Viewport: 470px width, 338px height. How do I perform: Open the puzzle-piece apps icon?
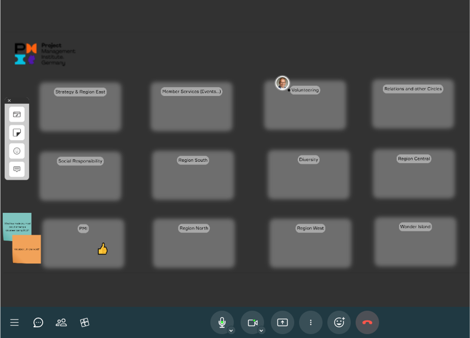85,322
